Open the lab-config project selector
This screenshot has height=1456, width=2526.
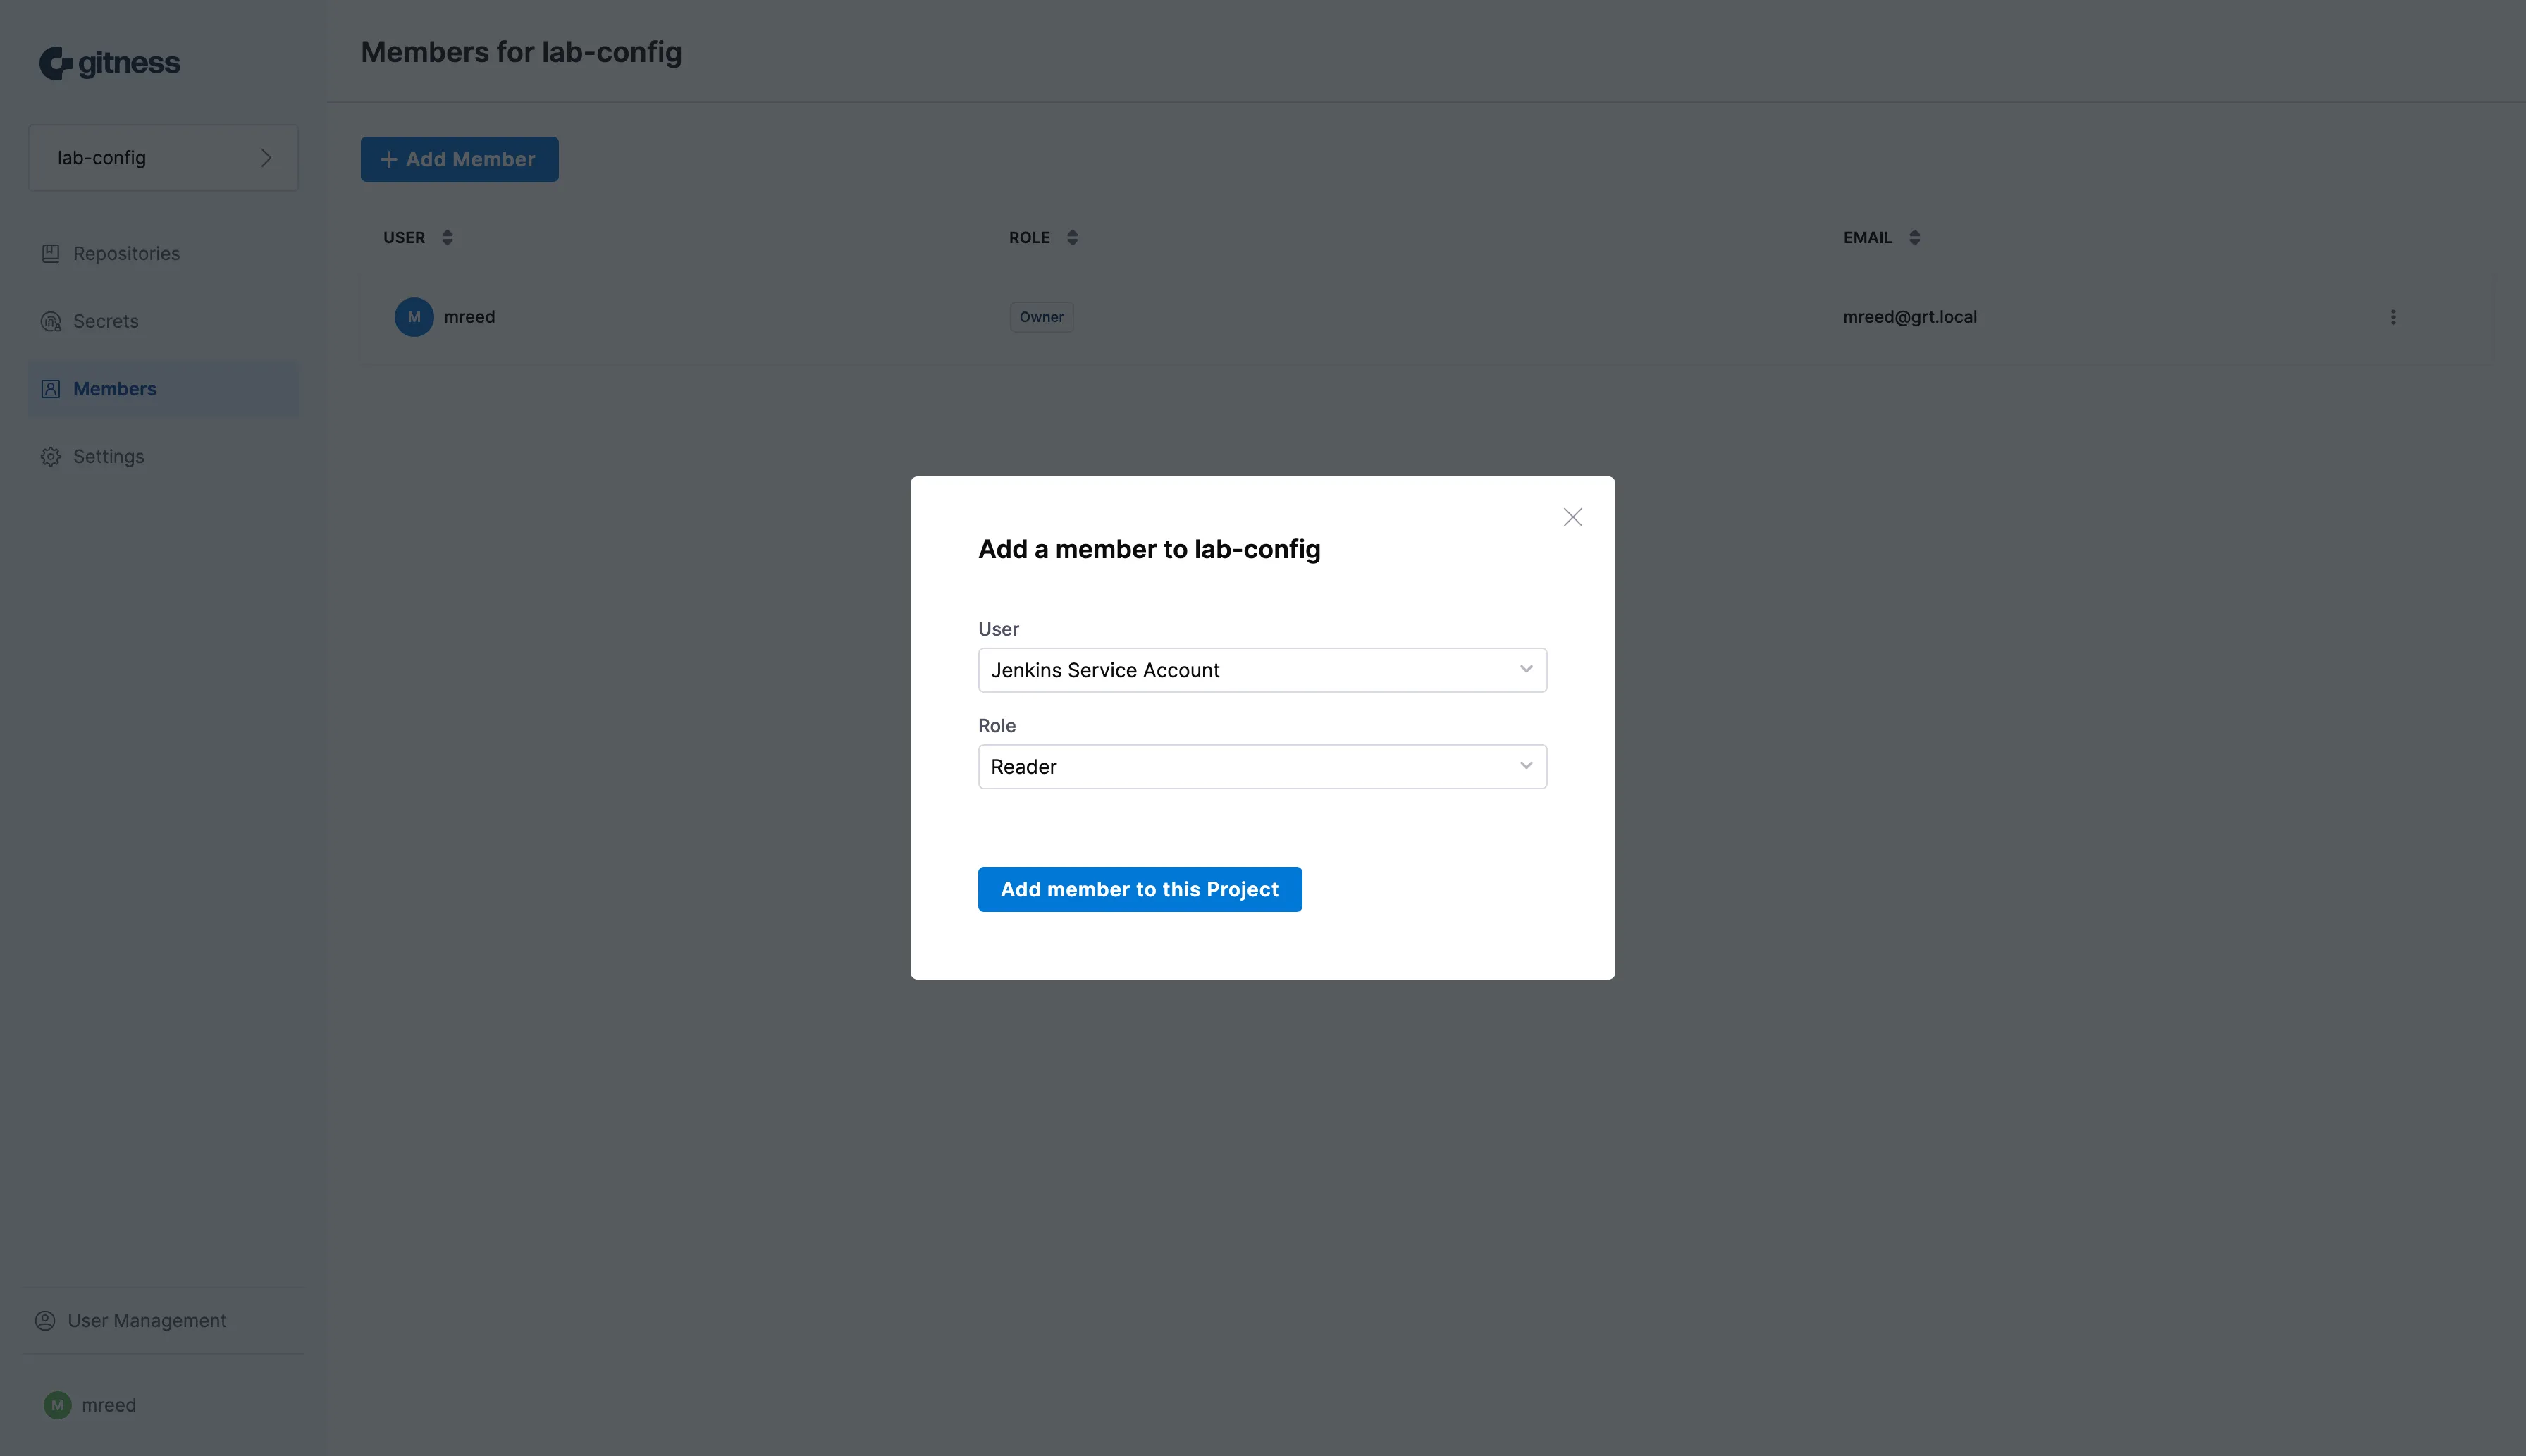(x=164, y=158)
